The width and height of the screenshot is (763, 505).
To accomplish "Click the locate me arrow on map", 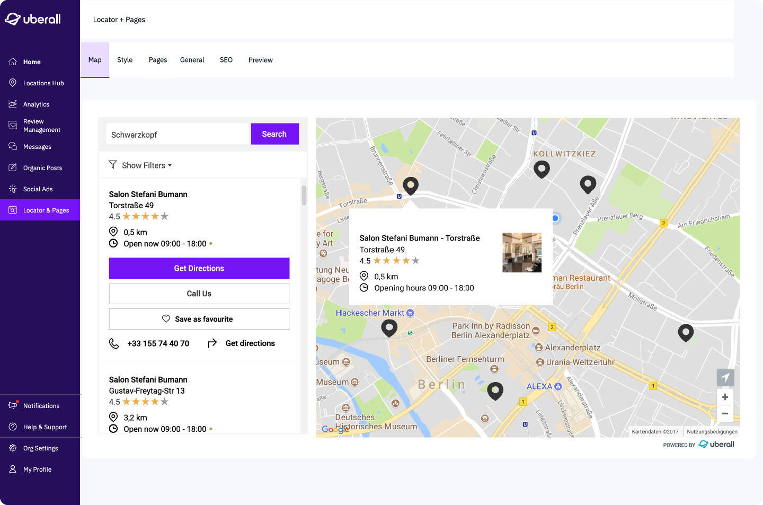I will 725,377.
